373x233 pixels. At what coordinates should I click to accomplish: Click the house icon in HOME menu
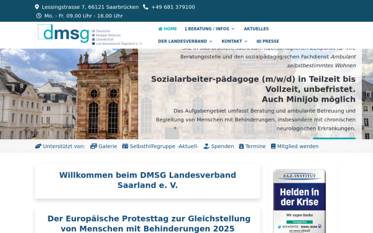[x=160, y=29]
